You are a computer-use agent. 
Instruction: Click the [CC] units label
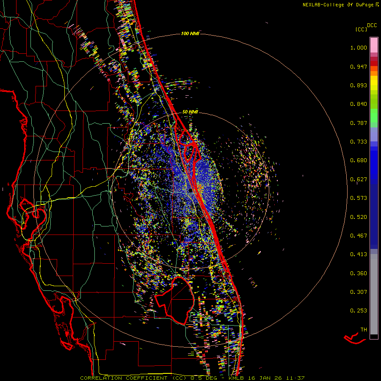pos(361,29)
